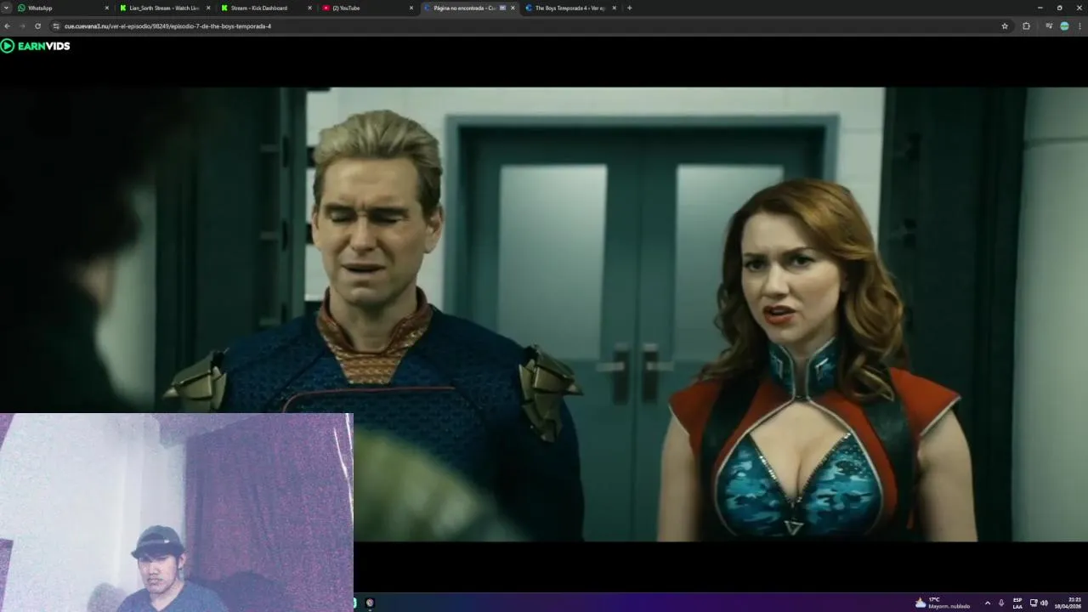
Task: Close the YouTube tab
Action: point(411,8)
